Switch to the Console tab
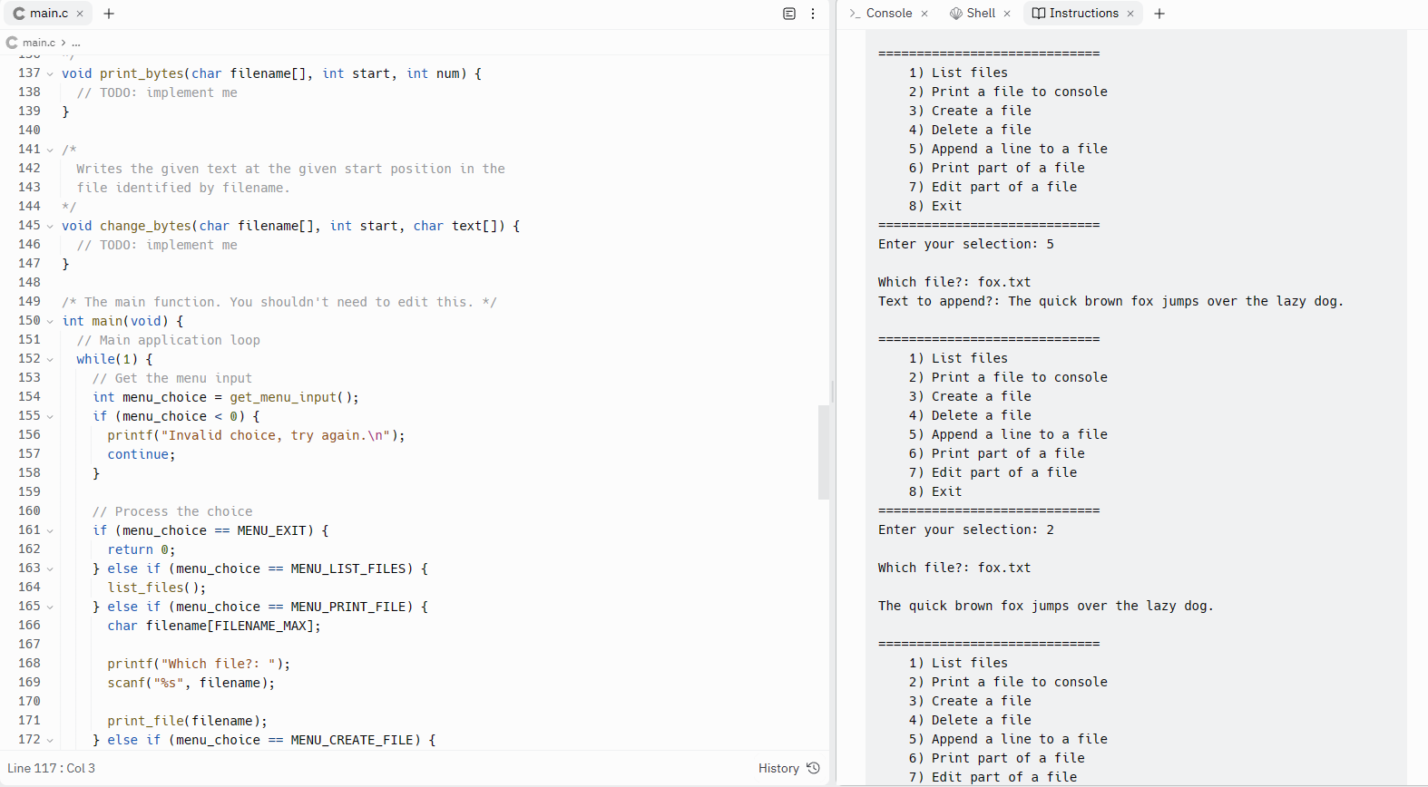The height and width of the screenshot is (787, 1428). [x=889, y=14]
